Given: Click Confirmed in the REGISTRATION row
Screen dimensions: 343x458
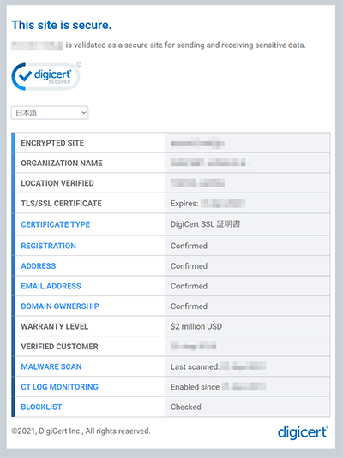Looking at the screenshot, I should coord(189,246).
